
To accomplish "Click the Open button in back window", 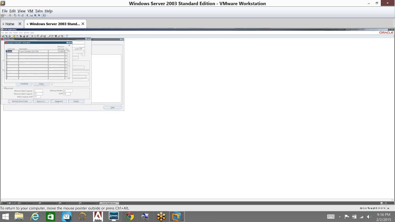I will [113, 108].
